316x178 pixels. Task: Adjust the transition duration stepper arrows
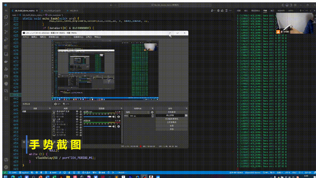[x=152, y=116]
